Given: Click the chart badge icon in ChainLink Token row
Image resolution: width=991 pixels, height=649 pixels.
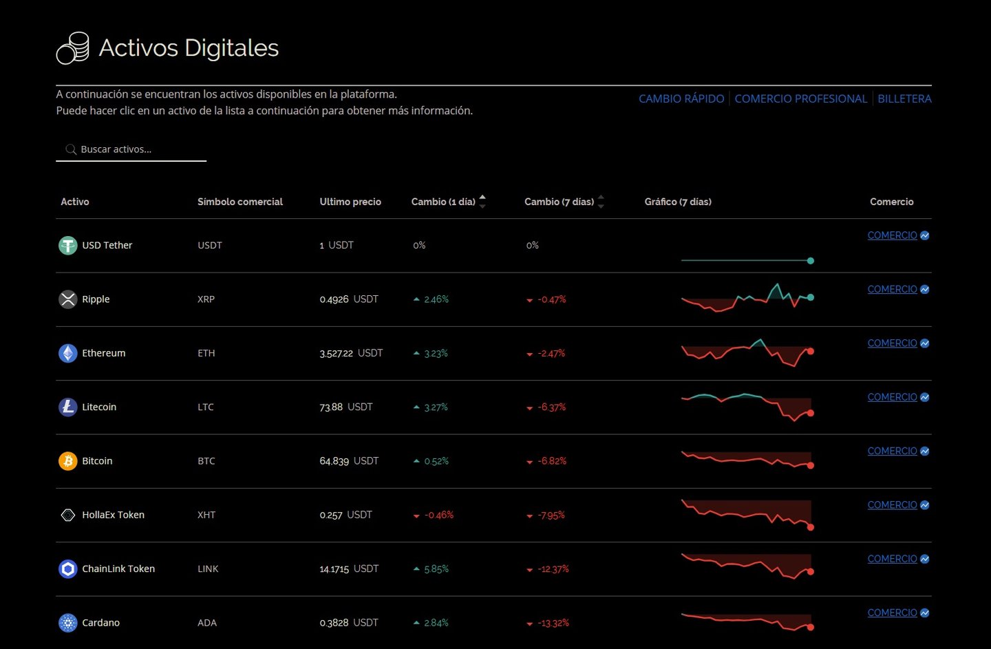Looking at the screenshot, I should tap(924, 559).
